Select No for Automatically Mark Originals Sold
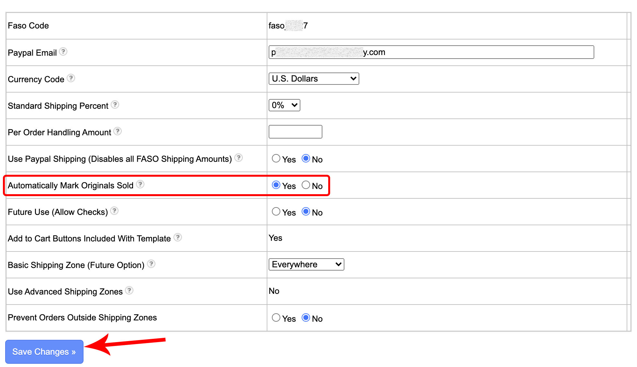 coord(306,185)
